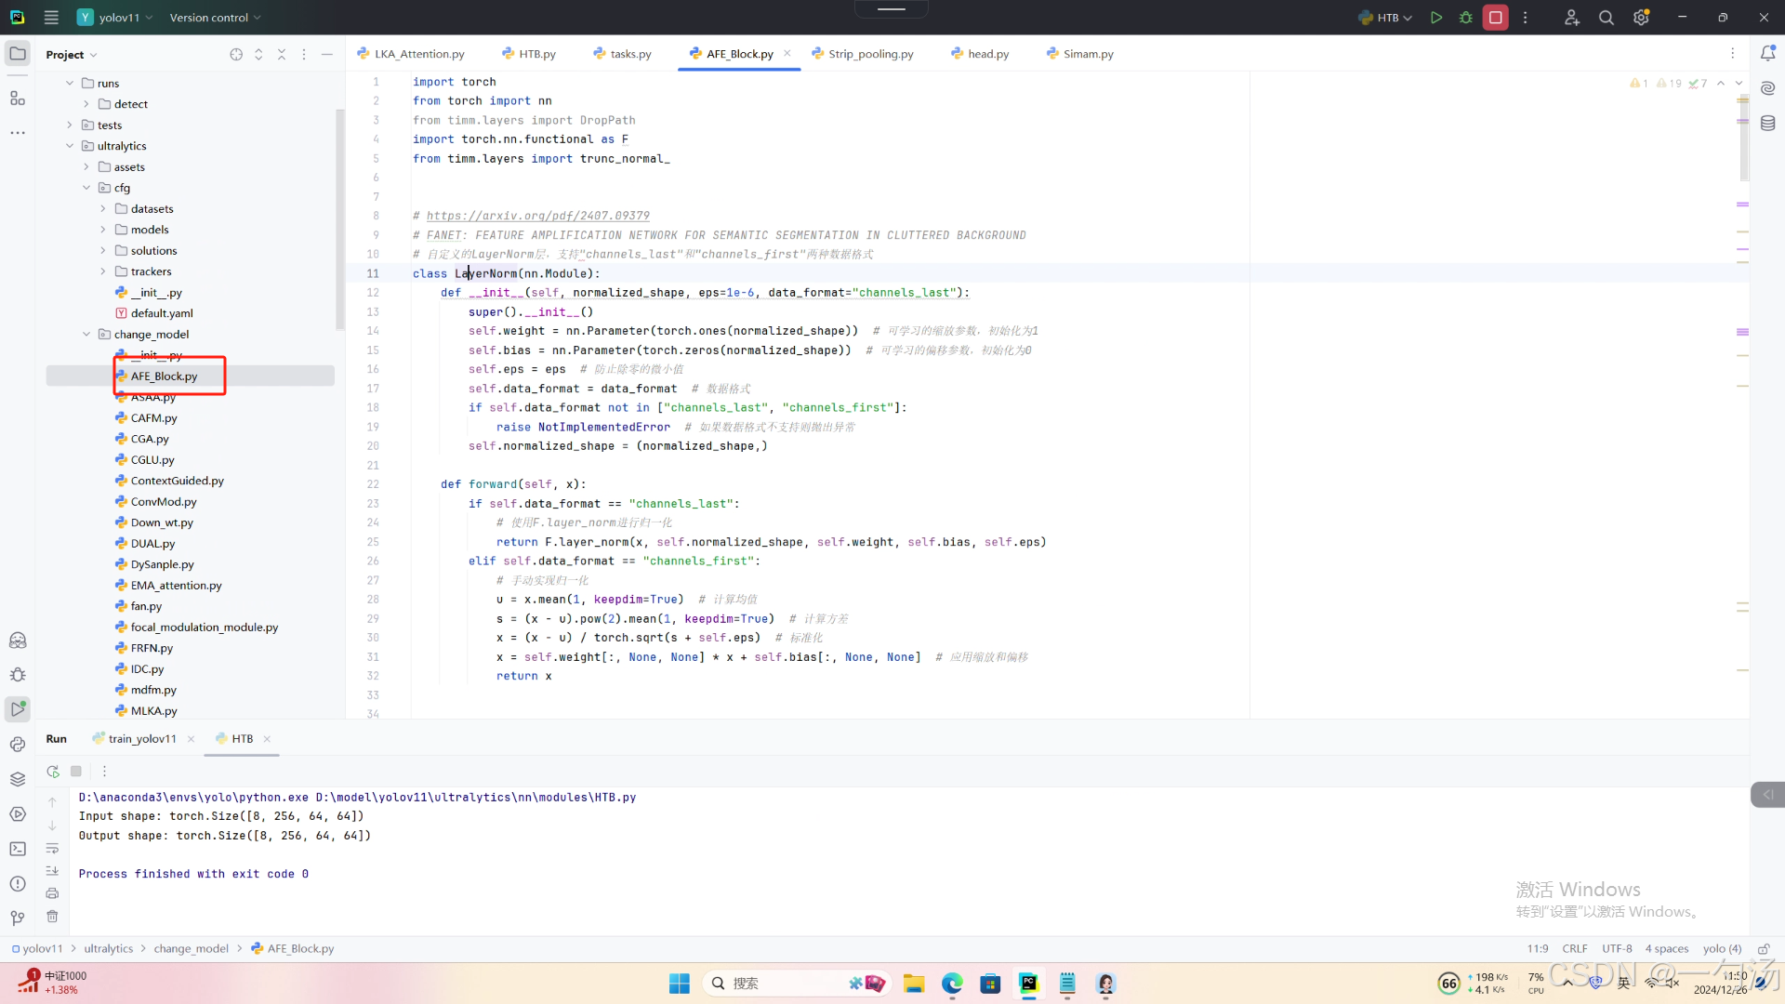Image resolution: width=1785 pixels, height=1004 pixels.
Task: Click the green Run button in the toolbar
Action: click(1436, 18)
